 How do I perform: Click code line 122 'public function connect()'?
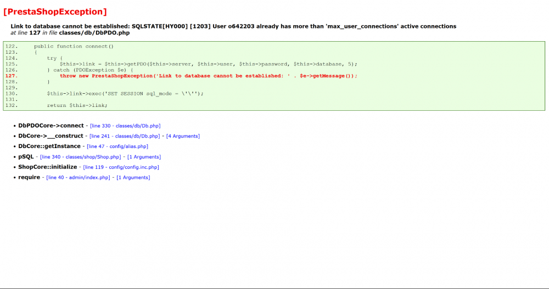tap(74, 47)
